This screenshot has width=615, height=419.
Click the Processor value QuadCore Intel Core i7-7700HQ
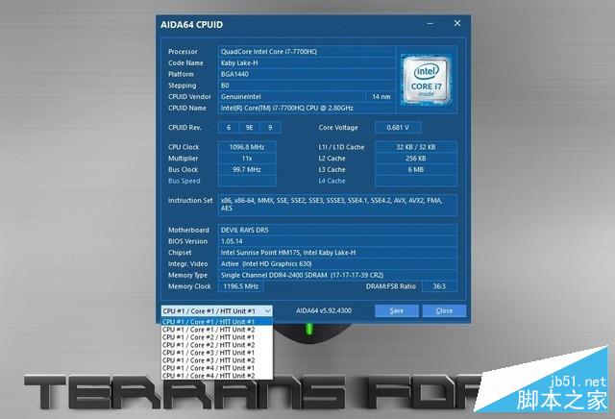[x=307, y=51]
